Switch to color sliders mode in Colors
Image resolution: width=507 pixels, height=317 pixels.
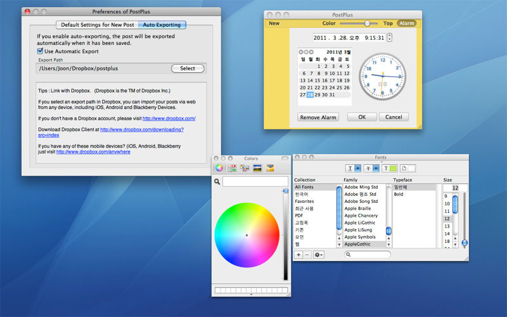click(232, 168)
